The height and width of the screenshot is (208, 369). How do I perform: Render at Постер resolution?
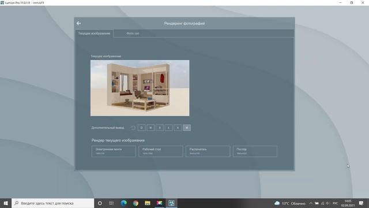(x=255, y=151)
